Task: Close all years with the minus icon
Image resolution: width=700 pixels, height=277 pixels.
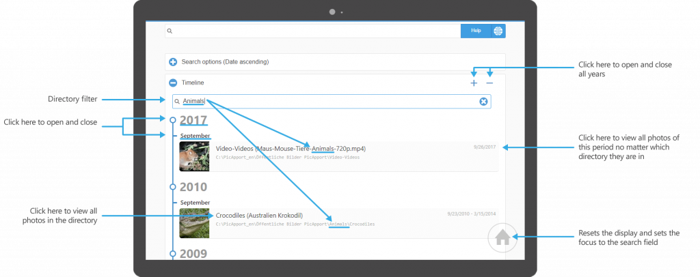Action: click(x=489, y=83)
